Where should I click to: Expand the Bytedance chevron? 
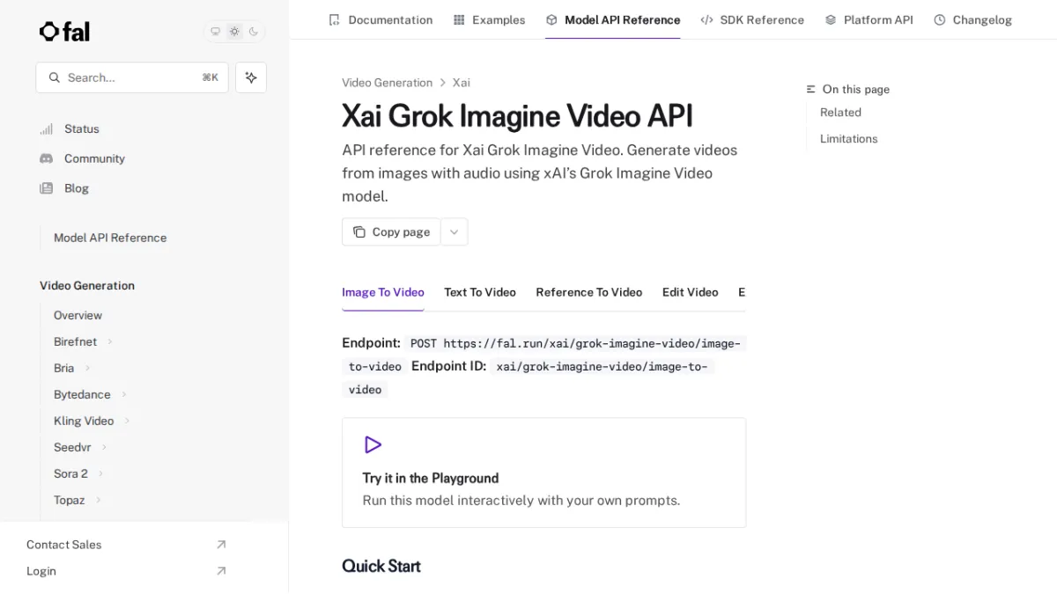click(x=123, y=394)
